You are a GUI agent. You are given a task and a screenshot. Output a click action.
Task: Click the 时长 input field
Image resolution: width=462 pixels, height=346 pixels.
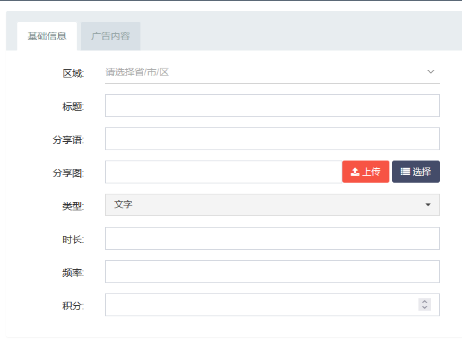[272, 239]
